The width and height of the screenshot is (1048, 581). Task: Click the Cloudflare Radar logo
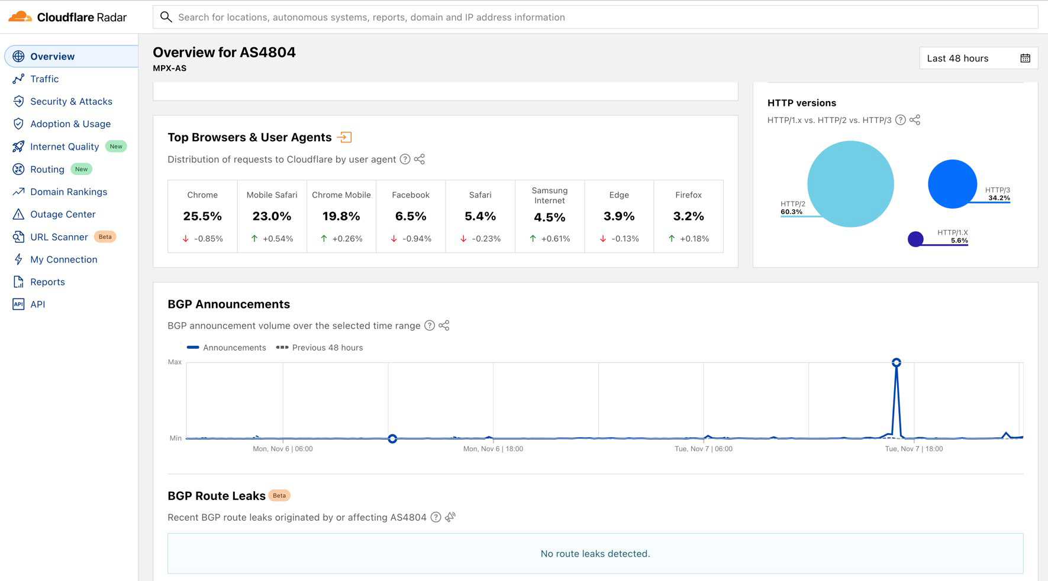pyautogui.click(x=67, y=17)
